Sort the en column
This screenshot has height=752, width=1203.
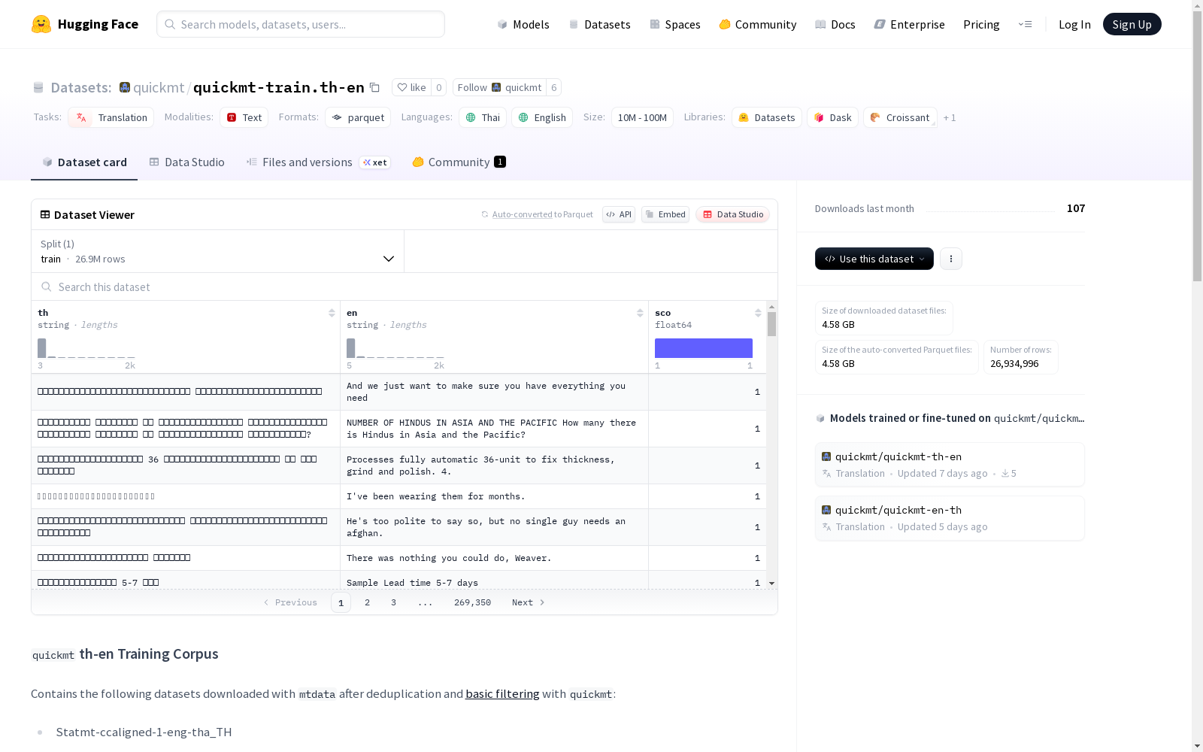[x=640, y=313]
